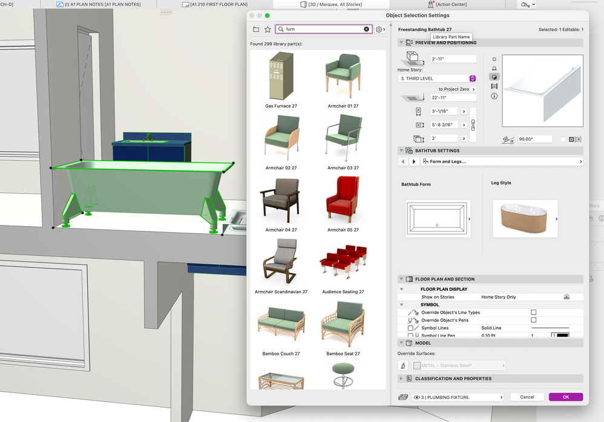Select Armchair 04 27 object
Screen dimensions: 604x422
click(x=281, y=204)
